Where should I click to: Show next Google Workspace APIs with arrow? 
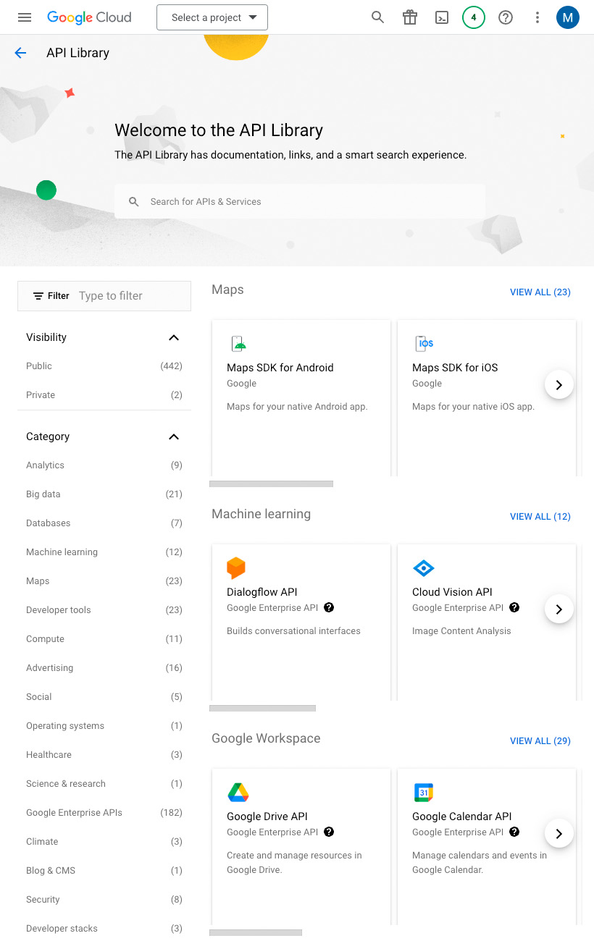tap(559, 834)
